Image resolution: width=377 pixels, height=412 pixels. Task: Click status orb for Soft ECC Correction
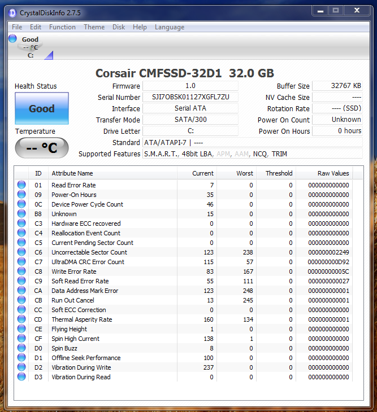click(21, 309)
